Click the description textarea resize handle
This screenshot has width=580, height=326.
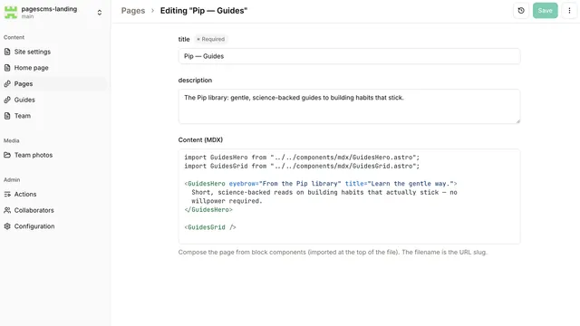point(517,121)
